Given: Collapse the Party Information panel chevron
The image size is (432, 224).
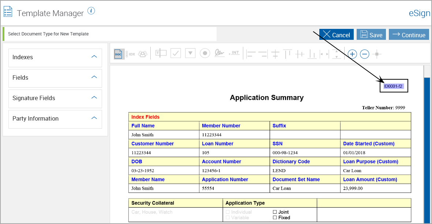Looking at the screenshot, I should tap(94, 118).
